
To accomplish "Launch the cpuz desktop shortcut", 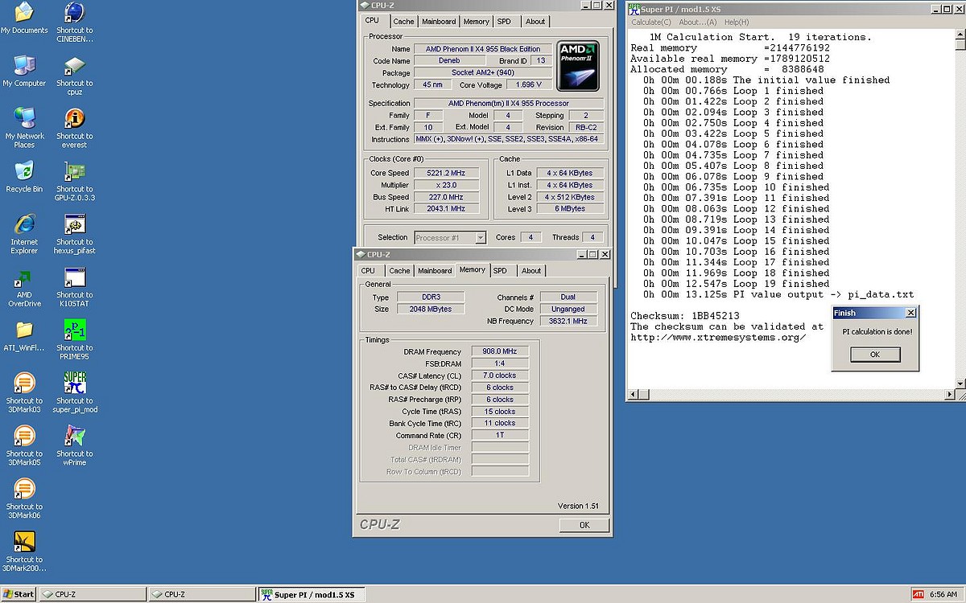I will (x=74, y=67).
